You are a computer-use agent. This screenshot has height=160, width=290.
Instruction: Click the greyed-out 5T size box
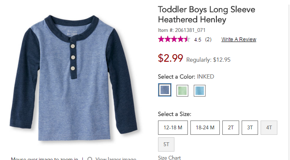click(x=166, y=144)
